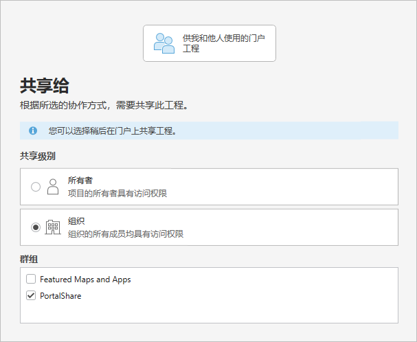
Task: Click the 项目的所有者具有访问权限 description
Action: point(117,194)
